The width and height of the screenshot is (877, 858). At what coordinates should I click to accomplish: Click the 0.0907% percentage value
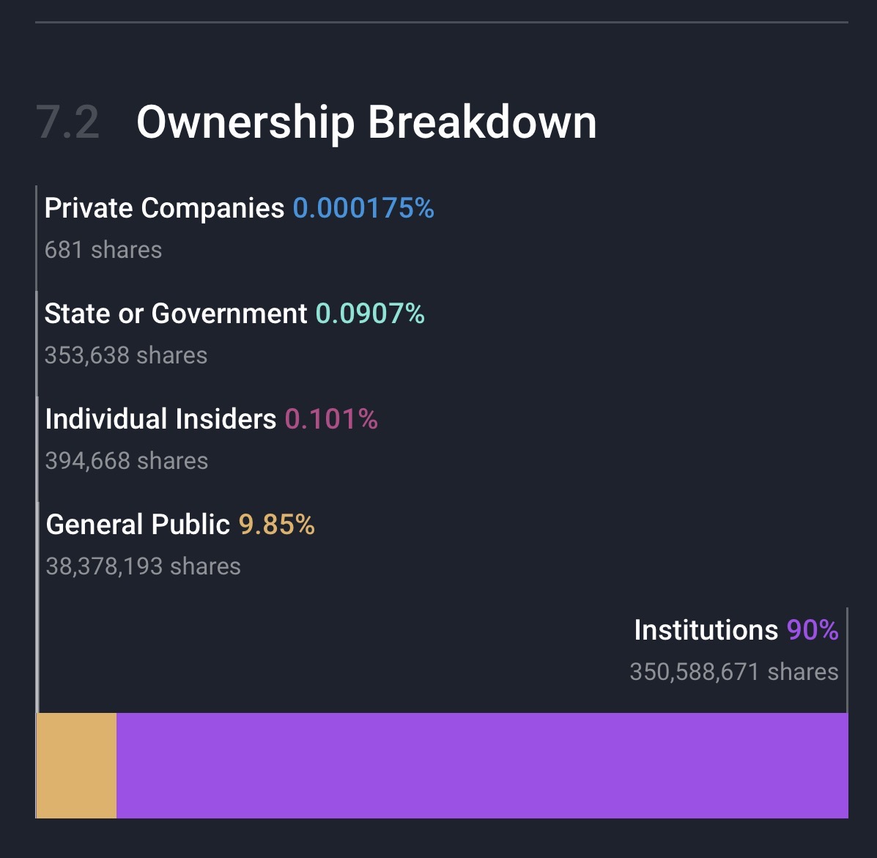[370, 314]
